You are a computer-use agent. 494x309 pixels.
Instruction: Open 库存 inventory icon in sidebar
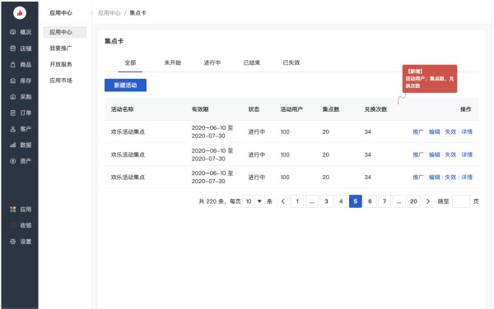coord(13,81)
